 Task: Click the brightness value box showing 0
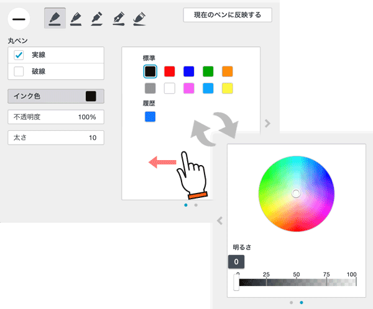[236, 262]
